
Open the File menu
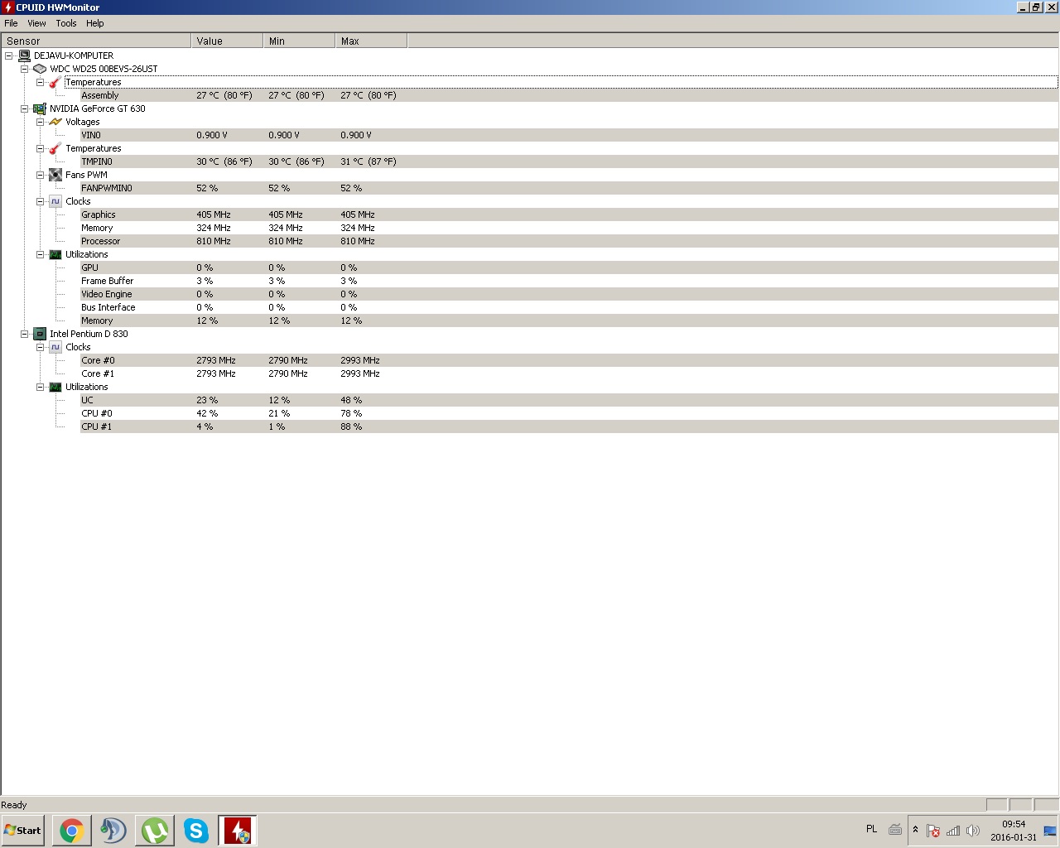point(11,23)
